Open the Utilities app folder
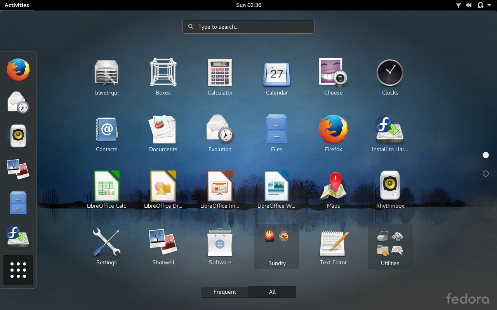The height and width of the screenshot is (310, 497). point(390,246)
